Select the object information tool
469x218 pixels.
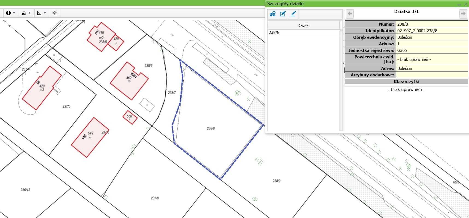coord(8,13)
